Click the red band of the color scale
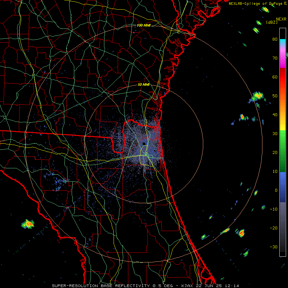288x288 pixels. [x=283, y=77]
